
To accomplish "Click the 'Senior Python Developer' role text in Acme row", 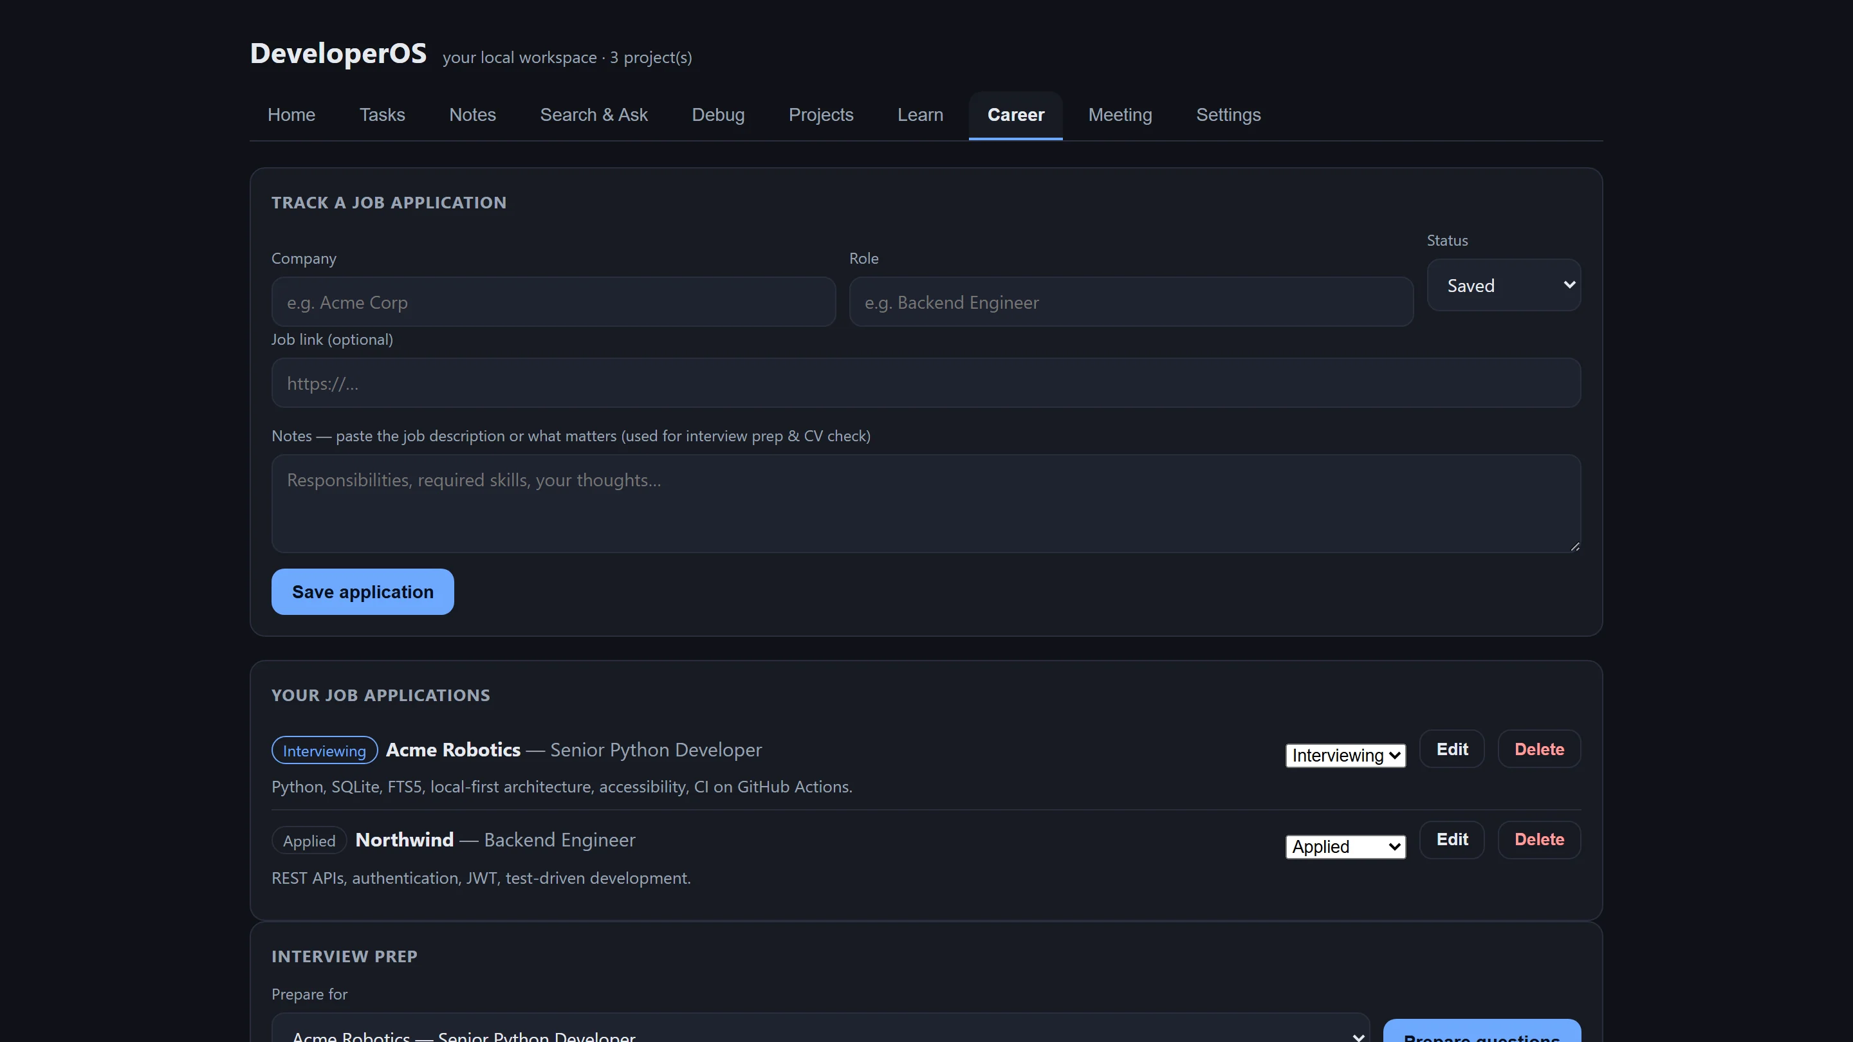I will coord(656,750).
